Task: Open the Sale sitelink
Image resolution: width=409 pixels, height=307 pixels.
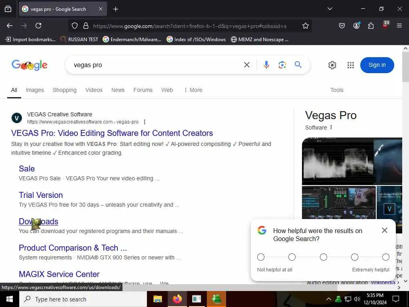Action: pyautogui.click(x=27, y=169)
